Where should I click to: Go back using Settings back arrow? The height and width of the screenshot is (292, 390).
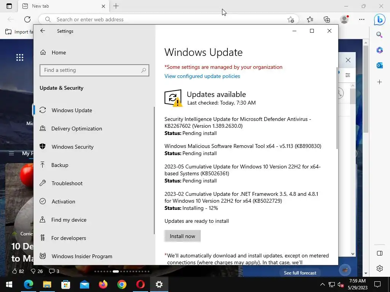(43, 31)
